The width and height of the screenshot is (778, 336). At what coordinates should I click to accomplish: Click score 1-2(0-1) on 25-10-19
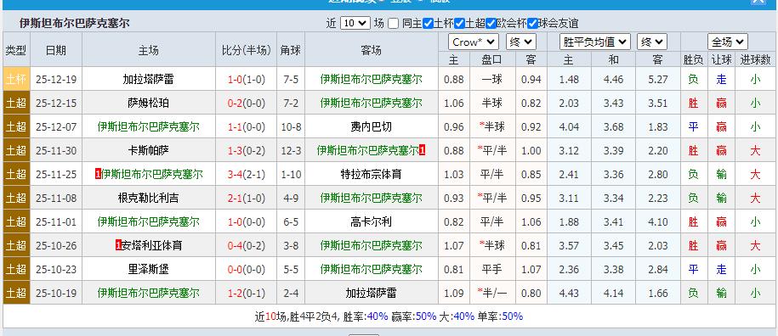(x=247, y=293)
